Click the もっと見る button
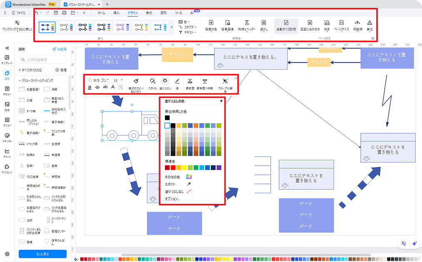The width and height of the screenshot is (422, 262). [x=42, y=254]
